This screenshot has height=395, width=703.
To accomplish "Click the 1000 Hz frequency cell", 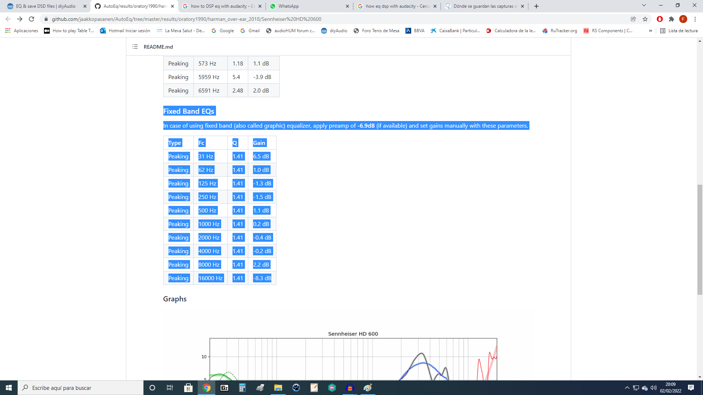I will click(x=211, y=224).
